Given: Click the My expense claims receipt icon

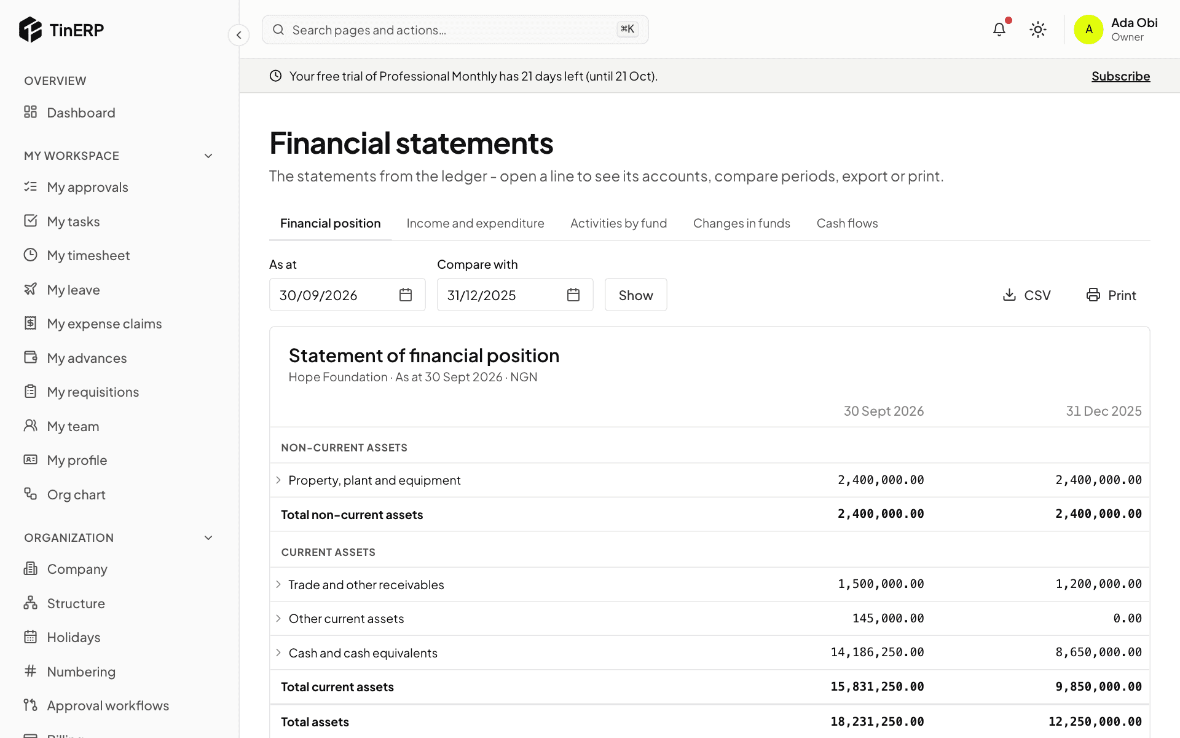Looking at the screenshot, I should pos(31,323).
